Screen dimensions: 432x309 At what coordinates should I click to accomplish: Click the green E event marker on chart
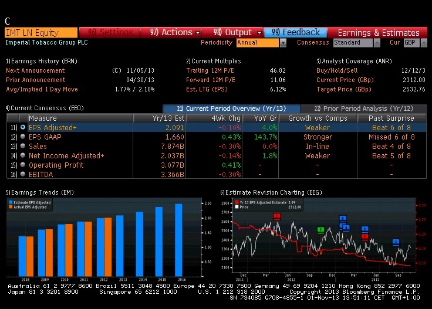320,230
